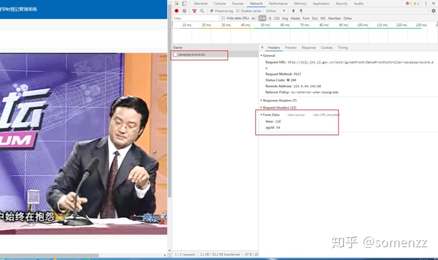Switch to the Console panel
The image size is (438, 260).
[x=220, y=4]
